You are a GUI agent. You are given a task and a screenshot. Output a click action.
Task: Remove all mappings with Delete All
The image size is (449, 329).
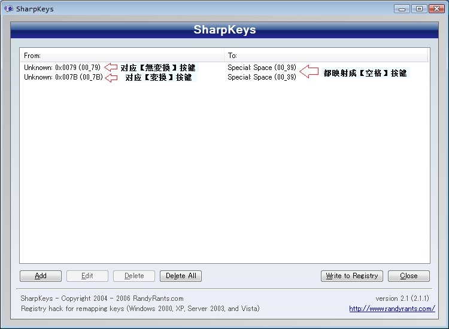click(x=181, y=276)
